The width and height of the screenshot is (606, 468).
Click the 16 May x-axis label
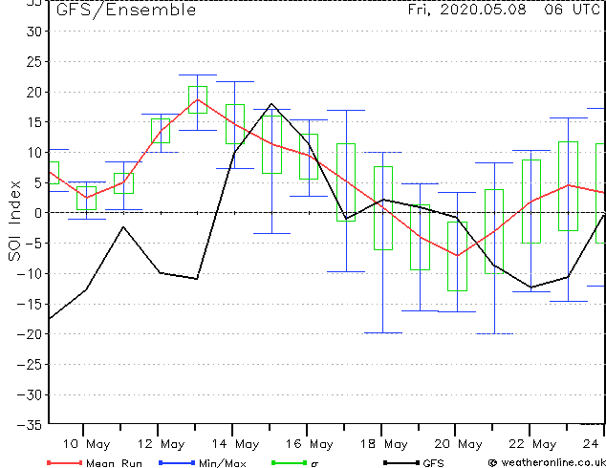click(310, 444)
